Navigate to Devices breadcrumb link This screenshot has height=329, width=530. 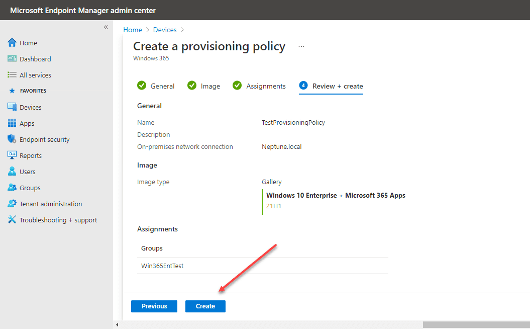[x=165, y=30]
